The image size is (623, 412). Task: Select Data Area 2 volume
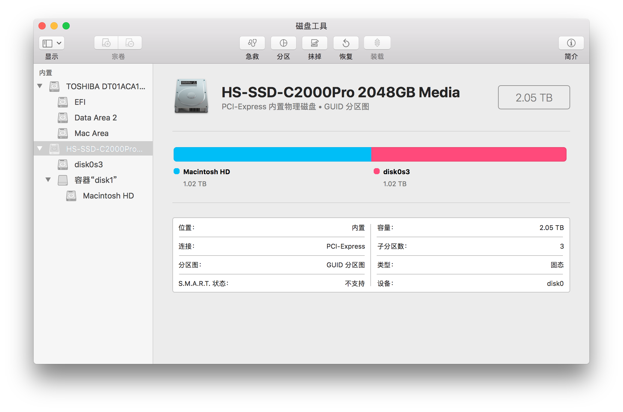[96, 118]
